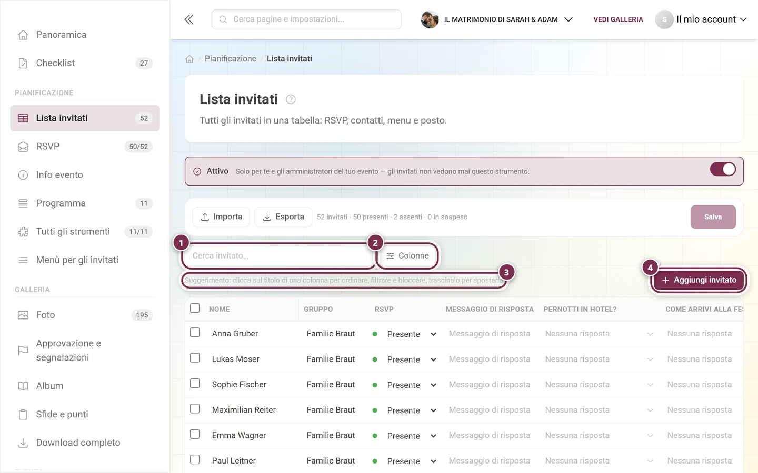
Task: Select Emma Wagner's row checkbox
Action: click(195, 434)
